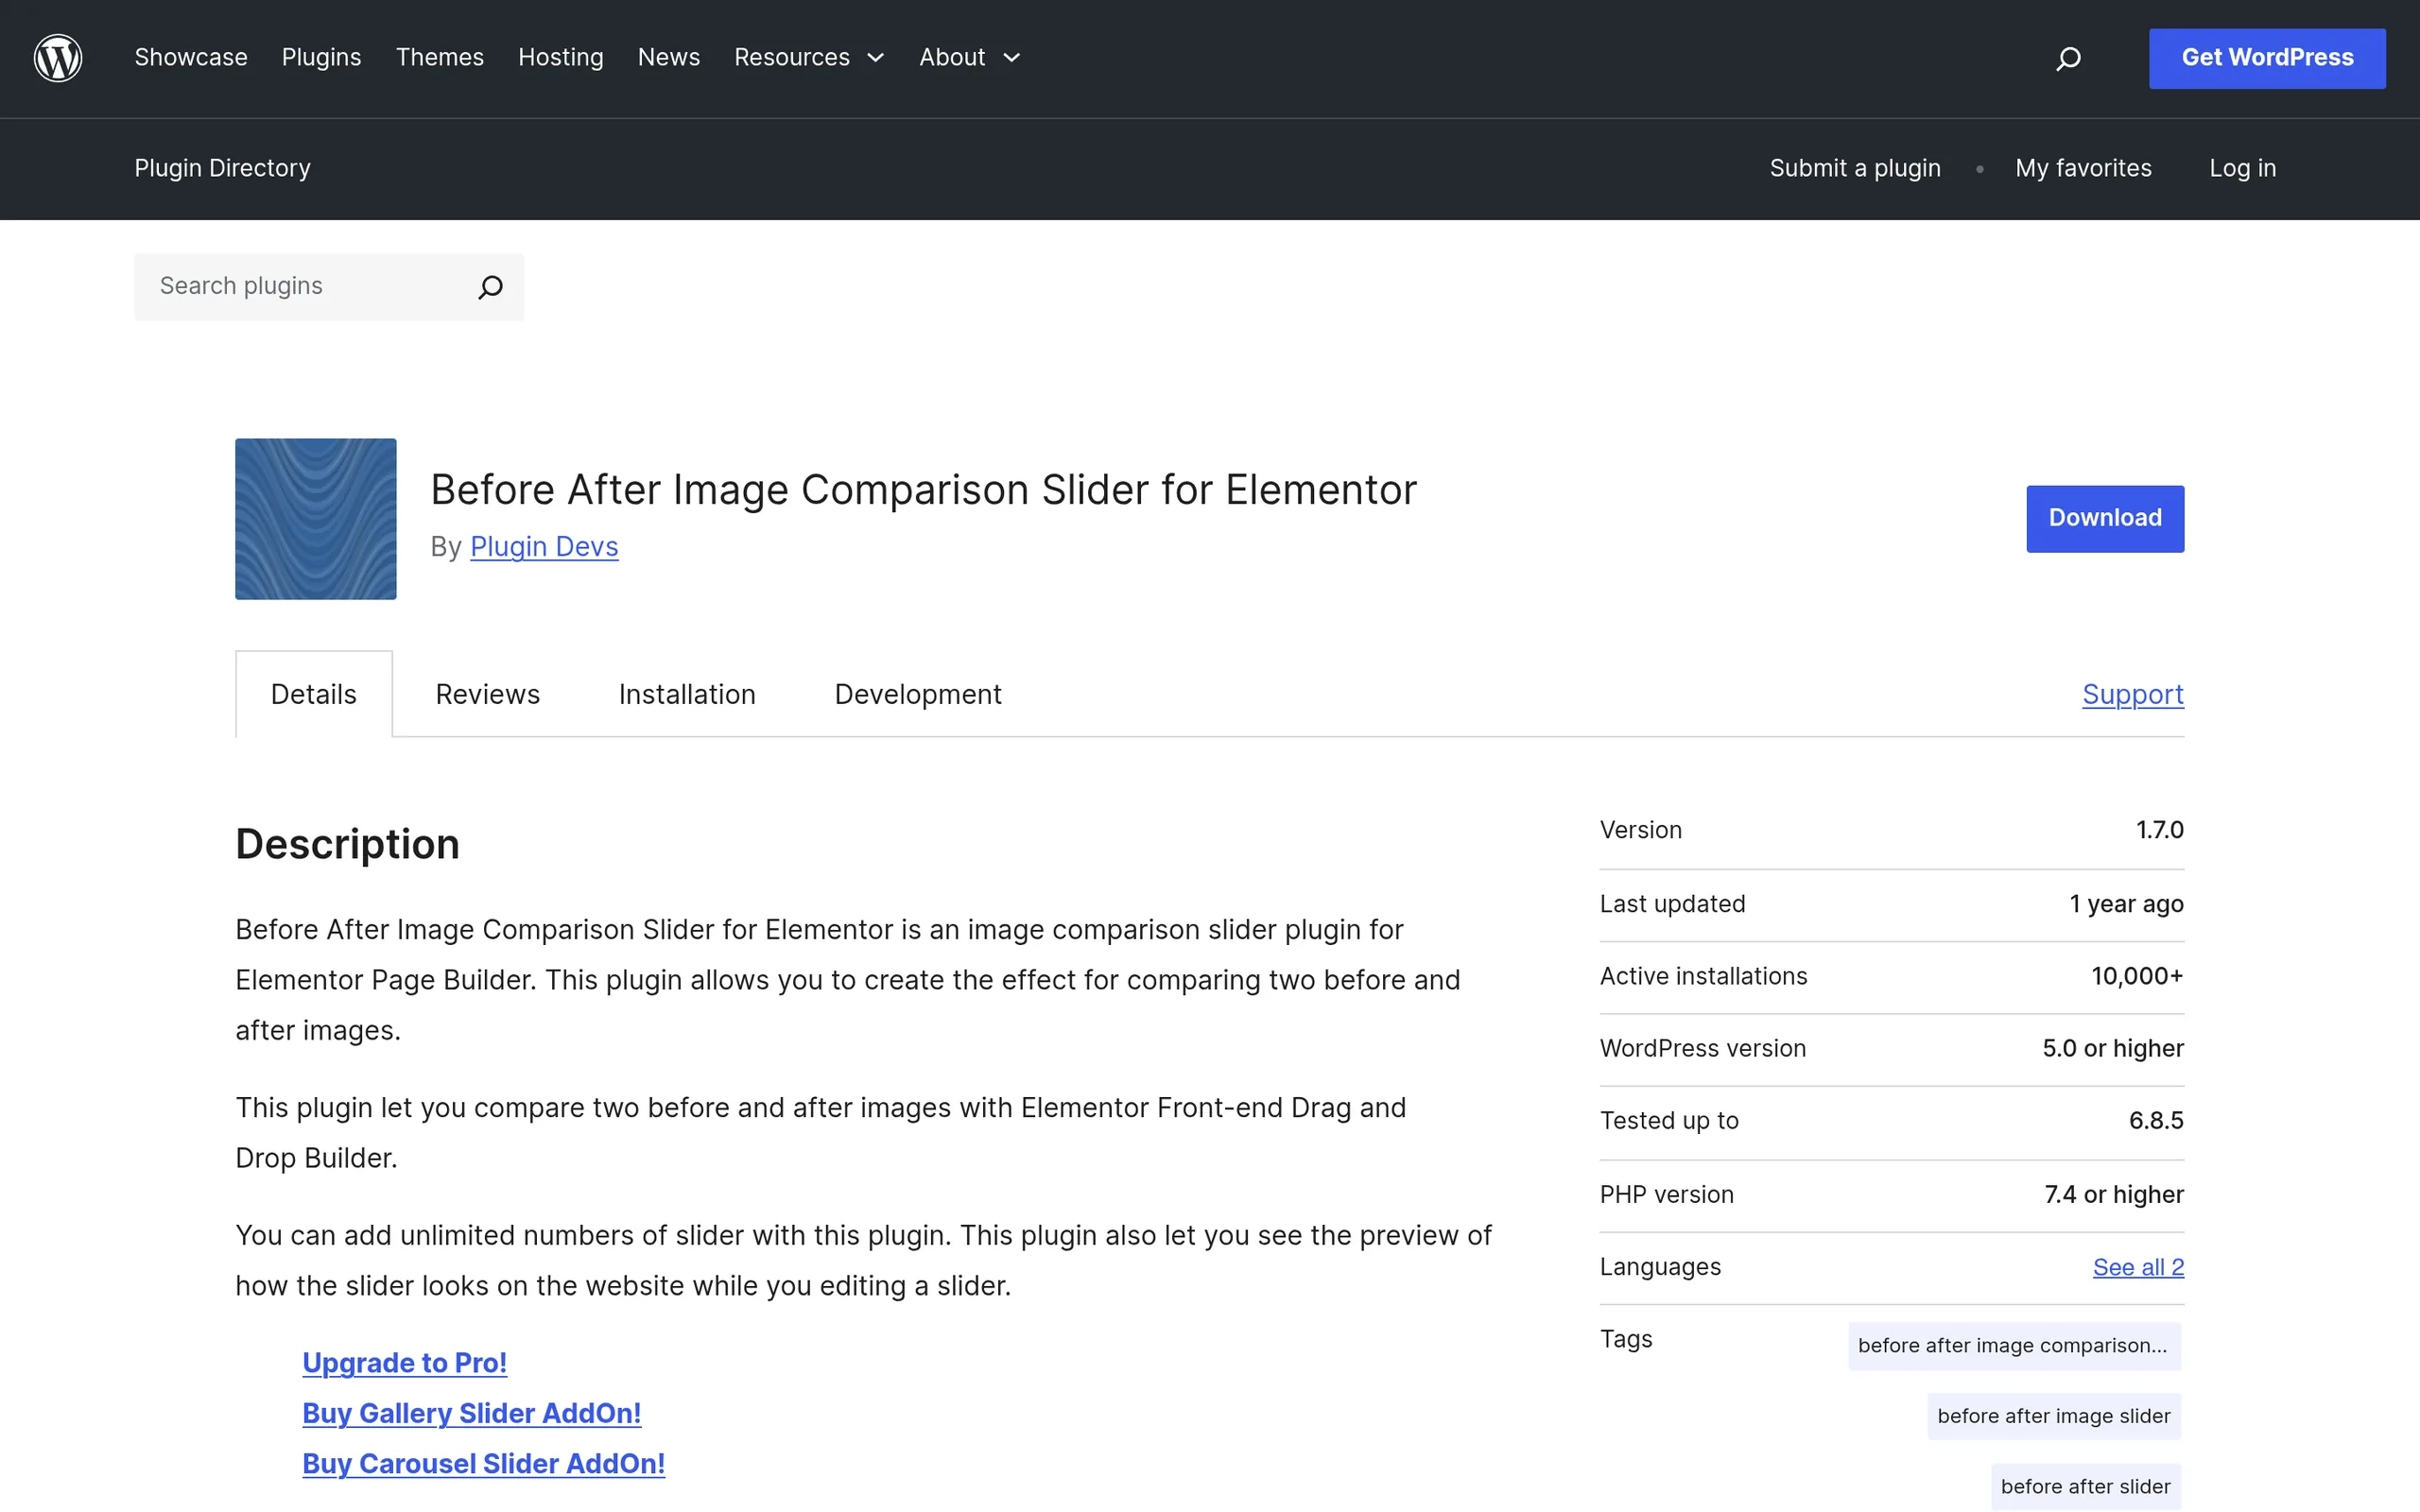Select the Details tab
This screenshot has height=1512, width=2420.
(314, 694)
